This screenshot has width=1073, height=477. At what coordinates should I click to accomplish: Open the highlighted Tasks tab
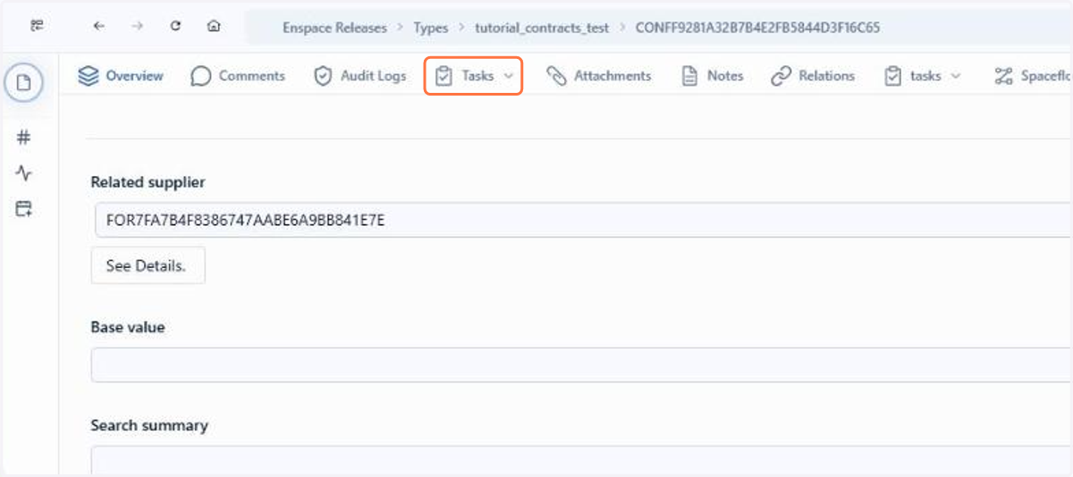point(473,77)
